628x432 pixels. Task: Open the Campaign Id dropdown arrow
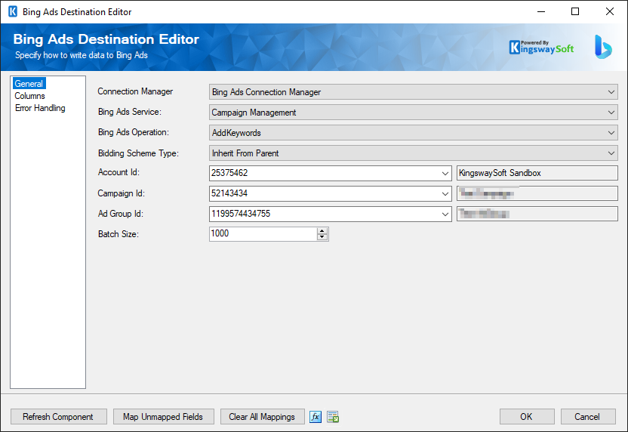pyautogui.click(x=445, y=193)
